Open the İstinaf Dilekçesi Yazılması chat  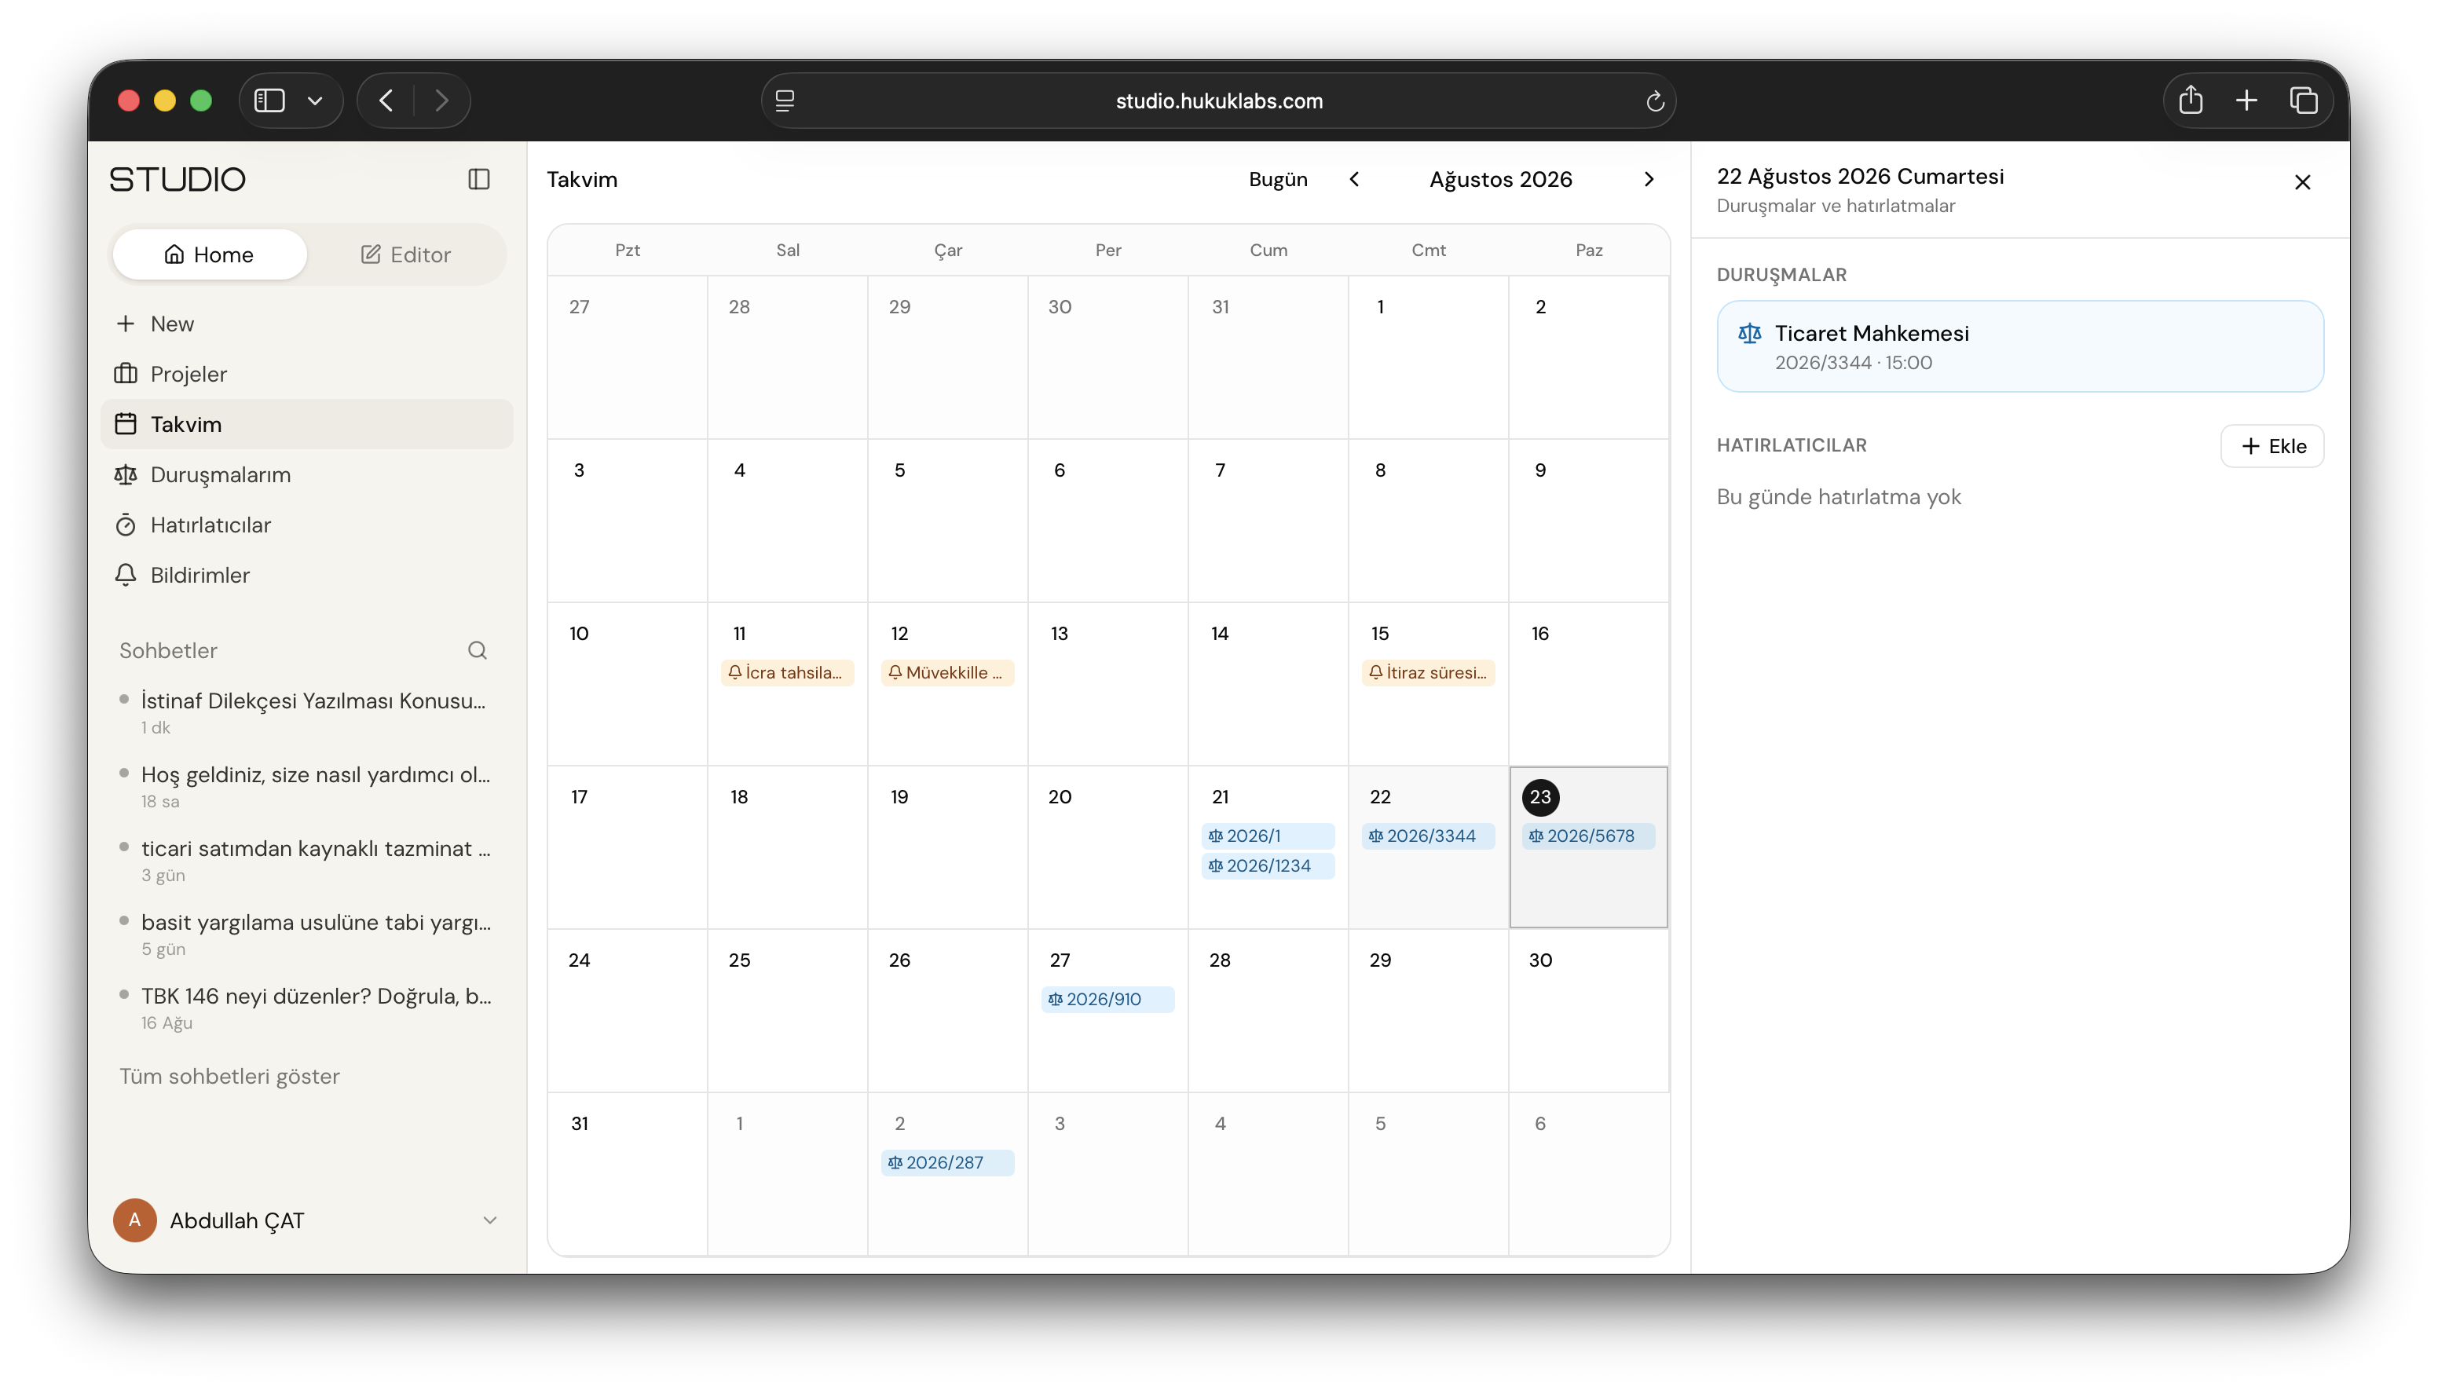306,712
